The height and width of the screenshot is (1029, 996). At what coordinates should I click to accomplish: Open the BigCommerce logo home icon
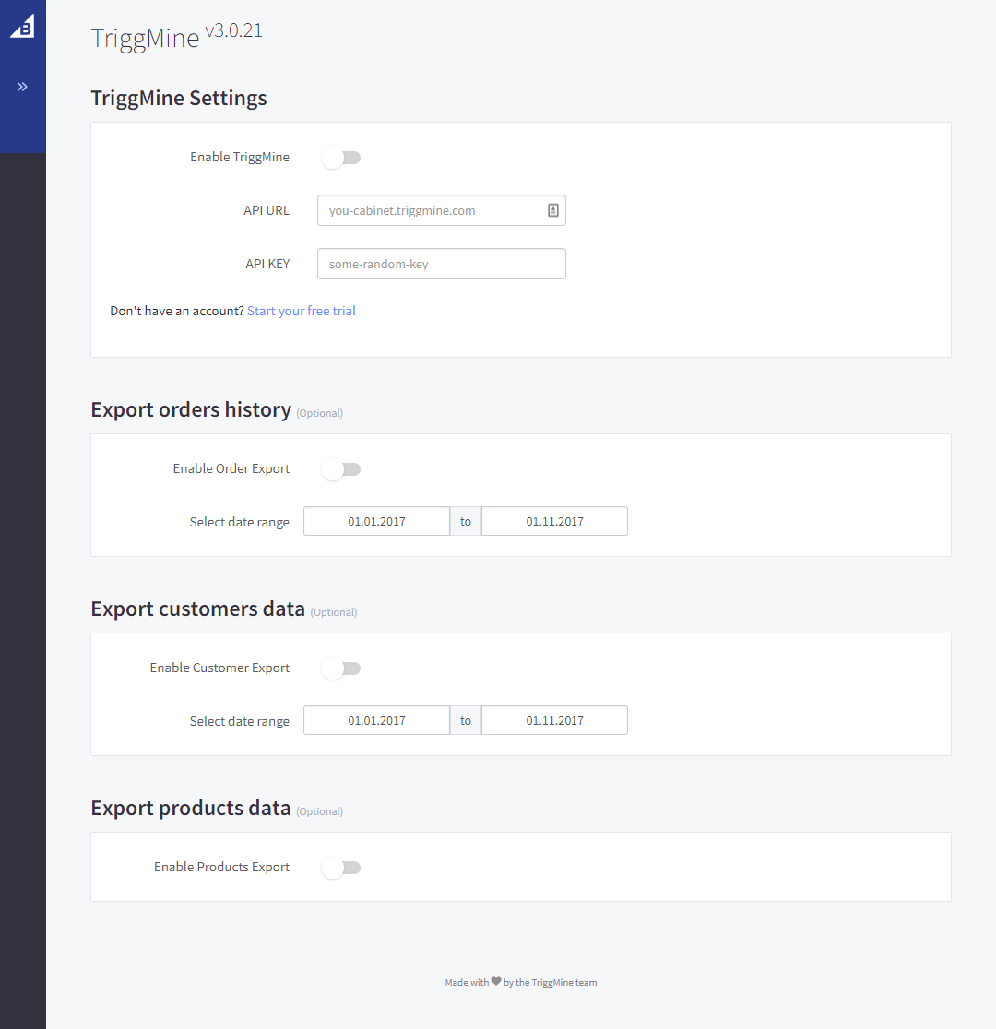tap(22, 26)
